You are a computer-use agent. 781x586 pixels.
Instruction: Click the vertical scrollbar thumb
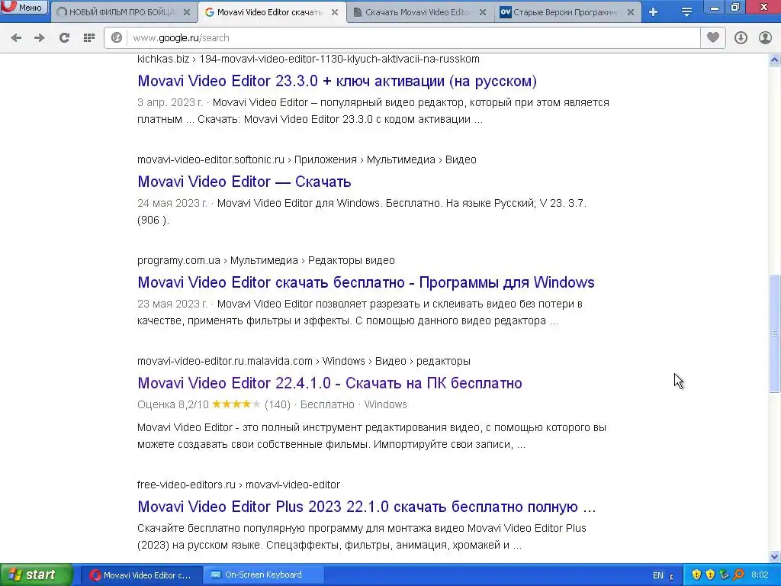[775, 333]
